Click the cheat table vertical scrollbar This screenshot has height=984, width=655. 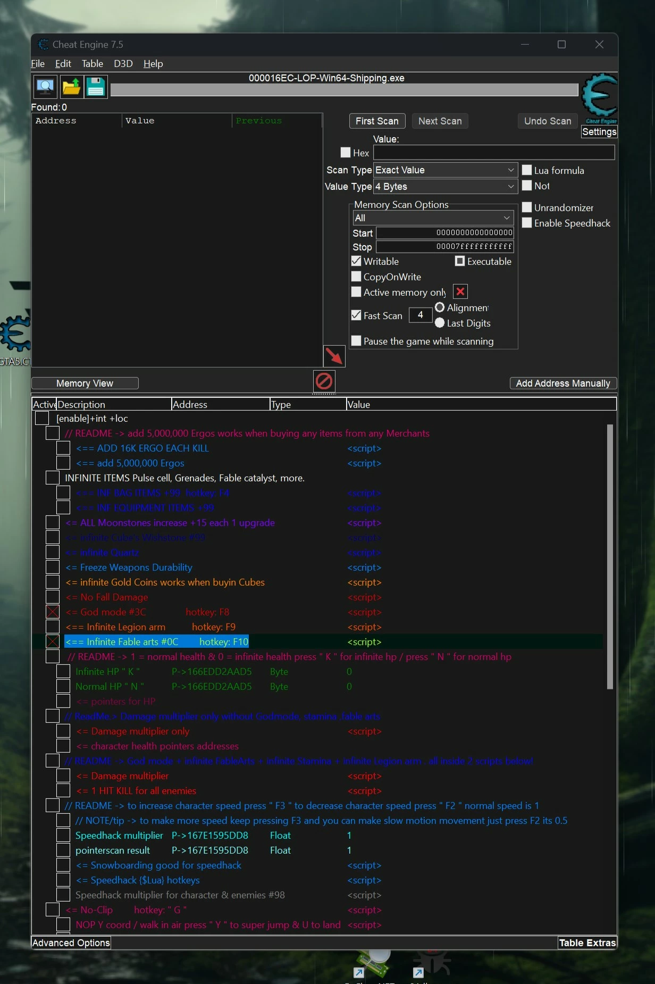coord(610,557)
